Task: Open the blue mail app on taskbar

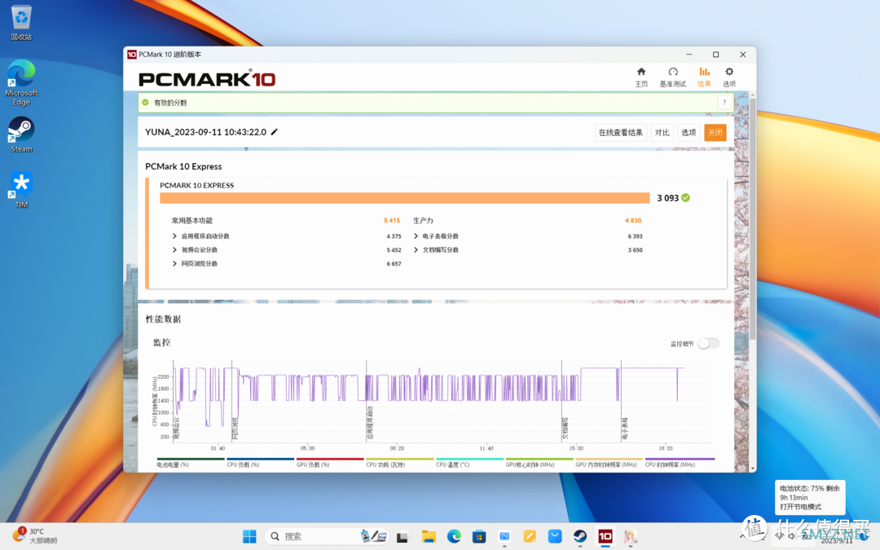Action: pyautogui.click(x=555, y=537)
